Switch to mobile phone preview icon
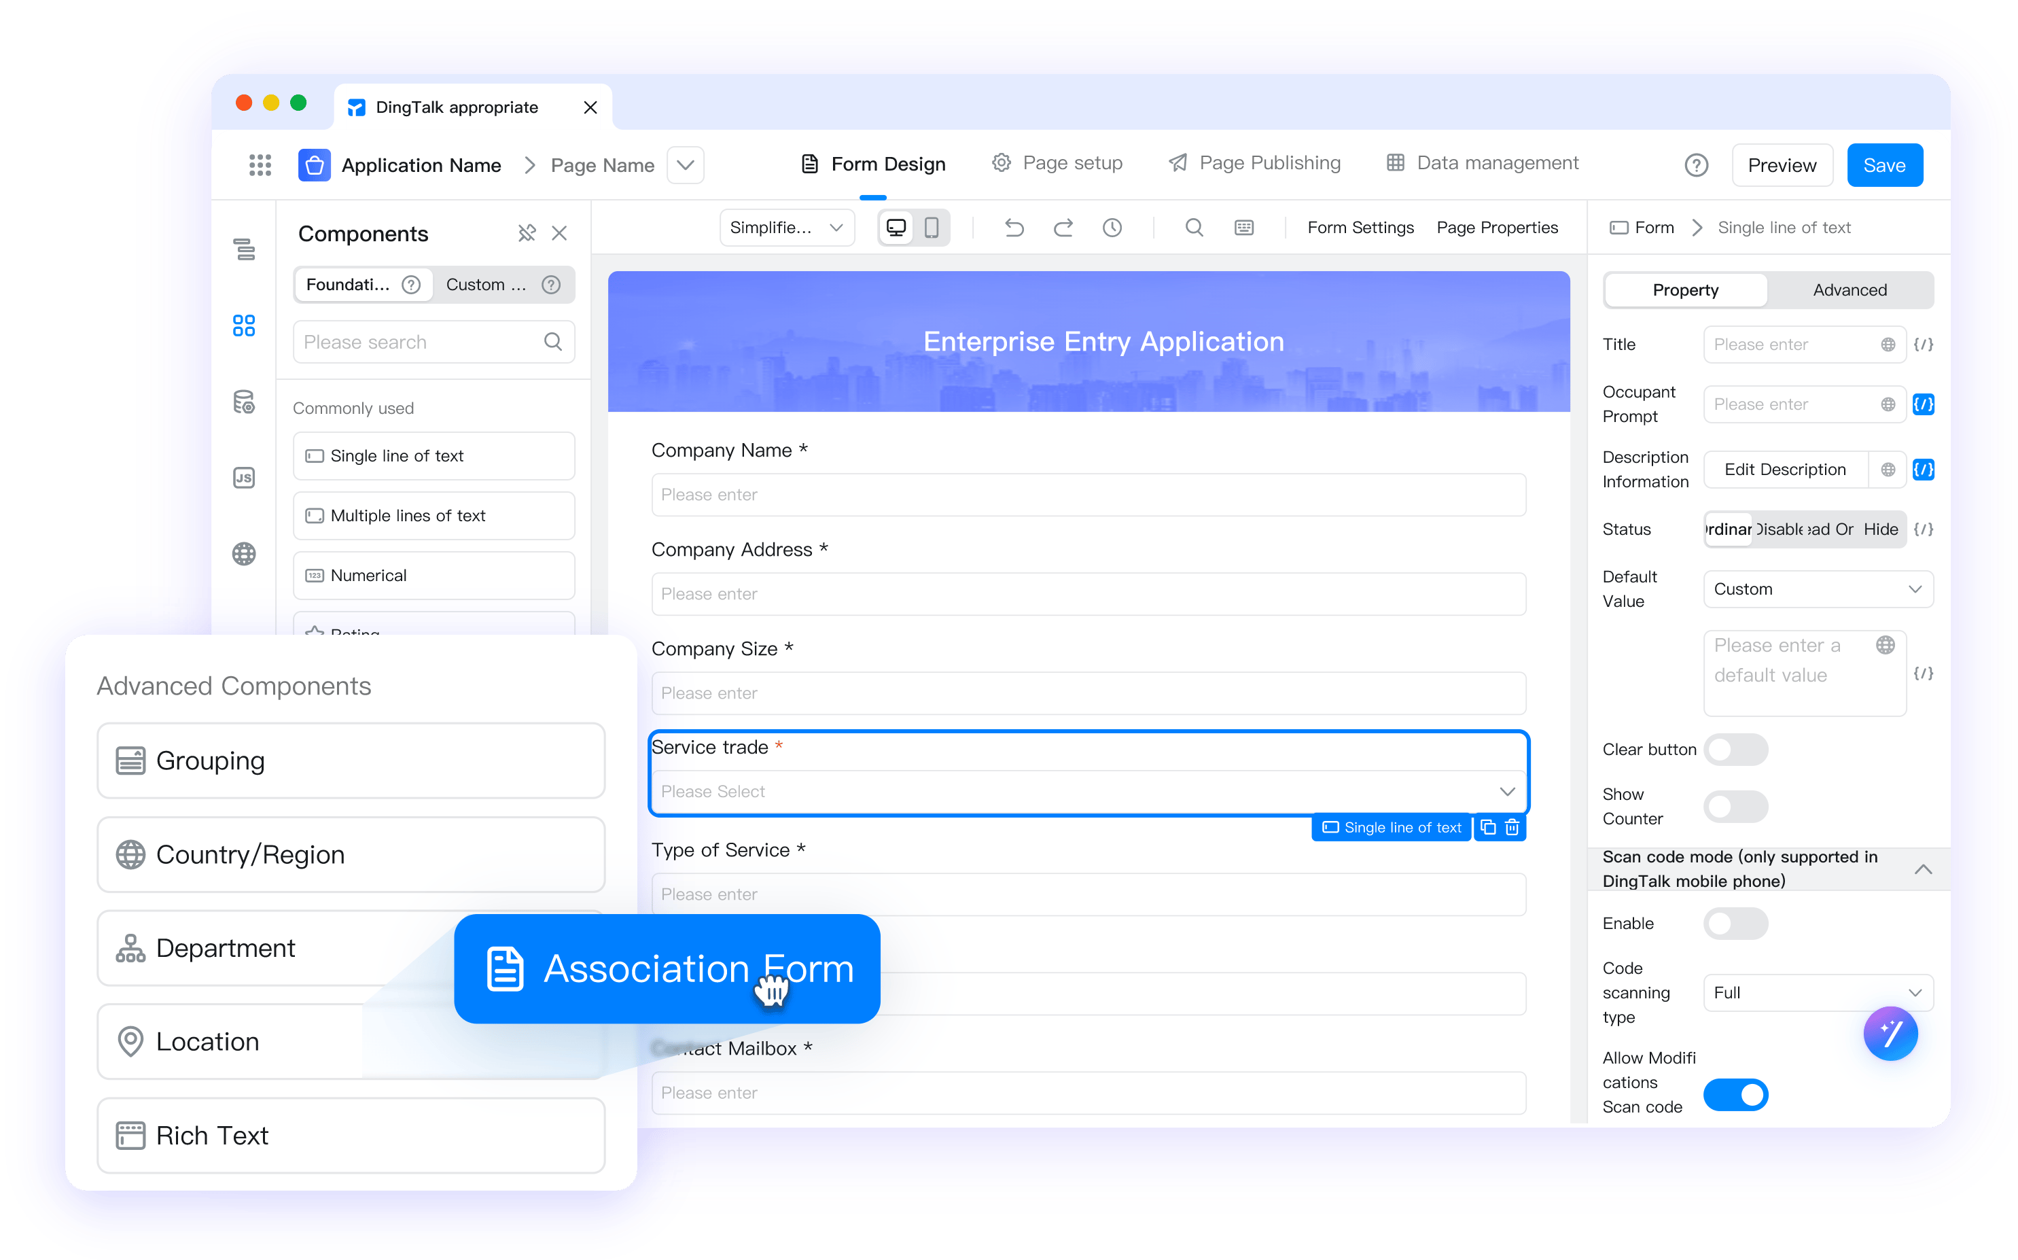Screen dimensions: 2018x1260 [932, 228]
